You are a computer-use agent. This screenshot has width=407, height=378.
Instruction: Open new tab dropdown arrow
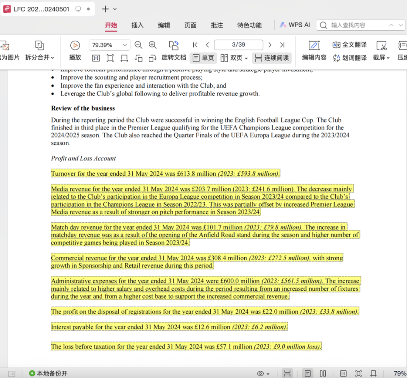click(115, 9)
